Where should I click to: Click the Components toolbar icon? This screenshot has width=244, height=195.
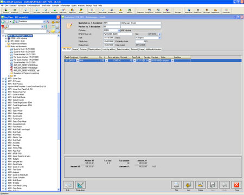point(140,11)
